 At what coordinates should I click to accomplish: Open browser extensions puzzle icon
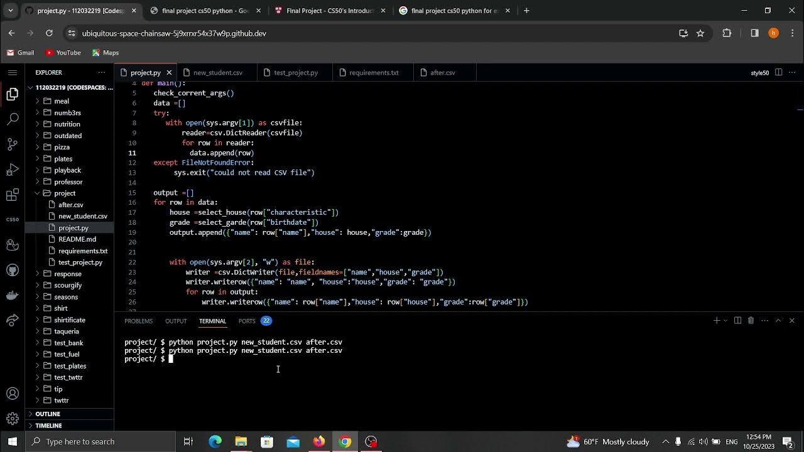(727, 33)
